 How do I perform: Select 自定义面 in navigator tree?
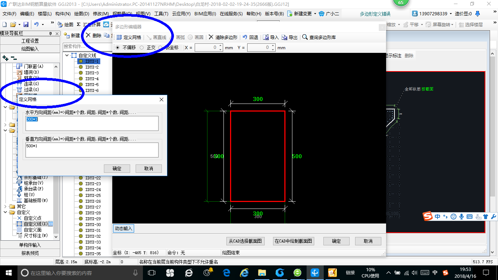click(x=29, y=230)
